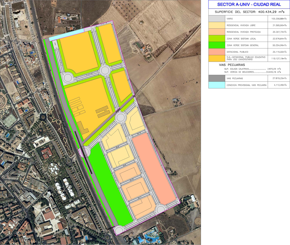Click the Zona Verde Sistema Local swatch
This screenshot has width=290, height=245.
[x=217, y=38]
